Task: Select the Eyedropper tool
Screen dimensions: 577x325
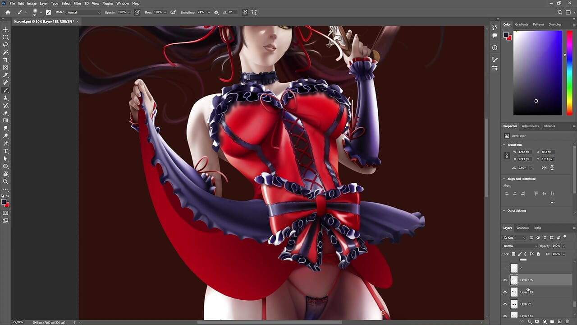Action: (x=6, y=75)
